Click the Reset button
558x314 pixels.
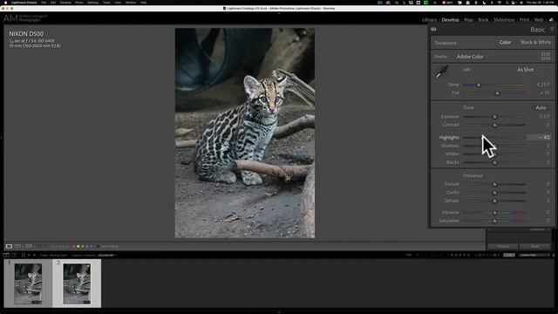click(x=534, y=246)
